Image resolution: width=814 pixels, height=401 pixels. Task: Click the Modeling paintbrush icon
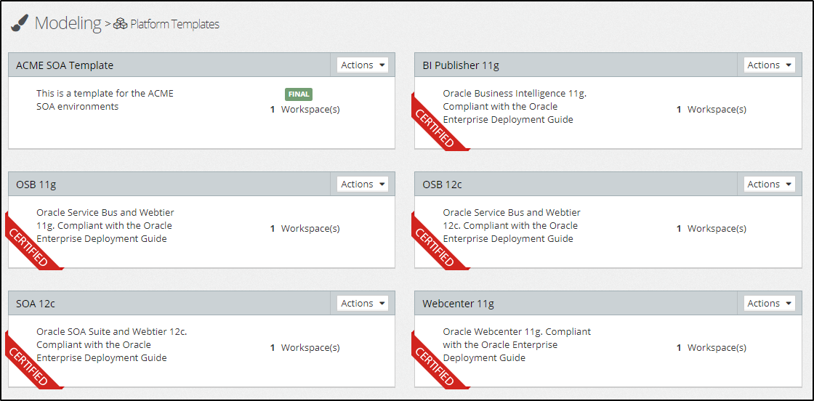[20, 24]
